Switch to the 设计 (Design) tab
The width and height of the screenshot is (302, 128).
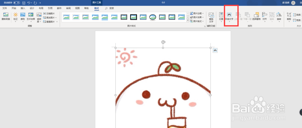(x=32, y=8)
